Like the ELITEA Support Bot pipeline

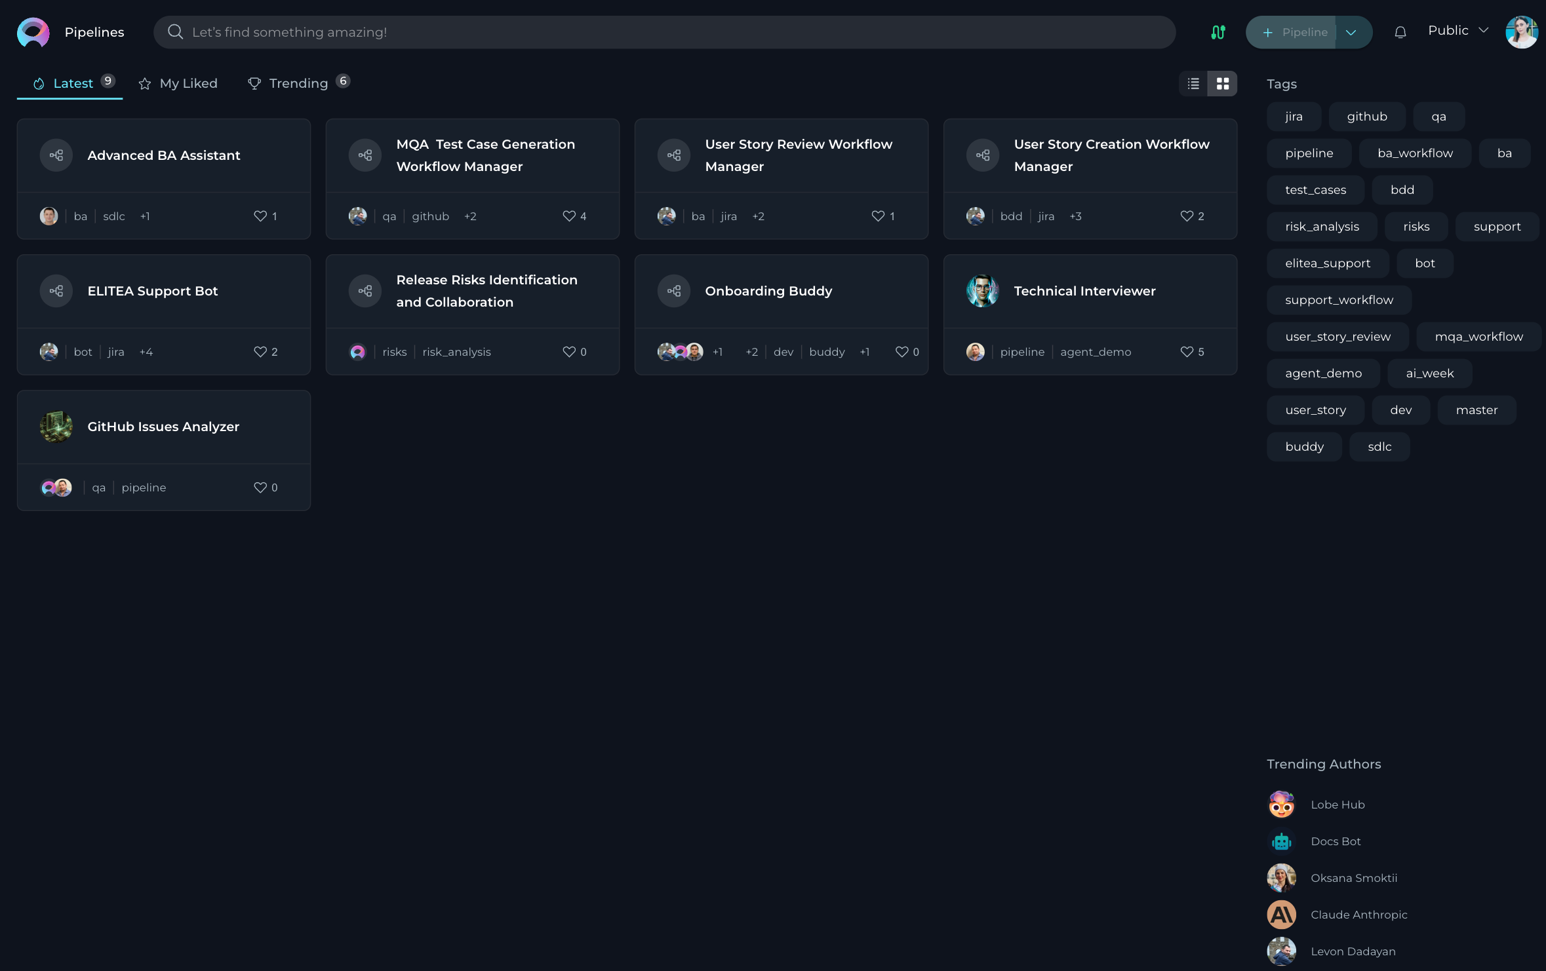coord(260,352)
